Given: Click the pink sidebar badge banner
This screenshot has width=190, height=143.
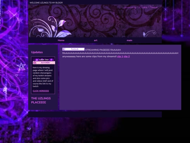Looking at the screenshot, I should coord(44,63).
